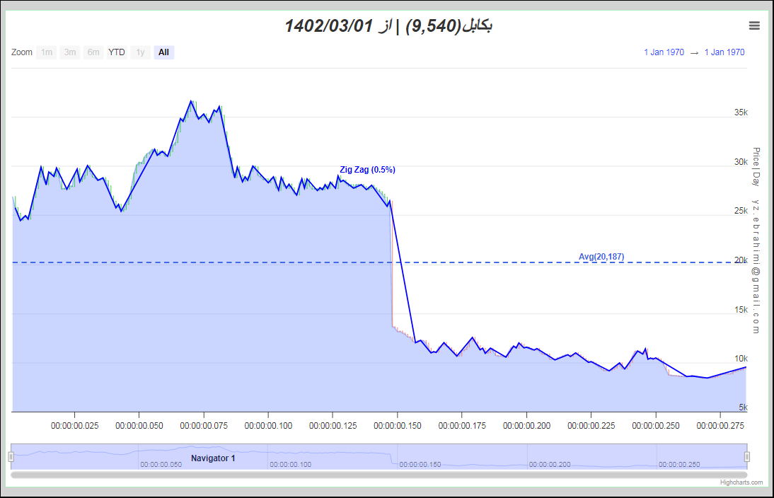Screen dimensions: 774x498
Task: Select the 1m zoom range button
Action: 47,52
